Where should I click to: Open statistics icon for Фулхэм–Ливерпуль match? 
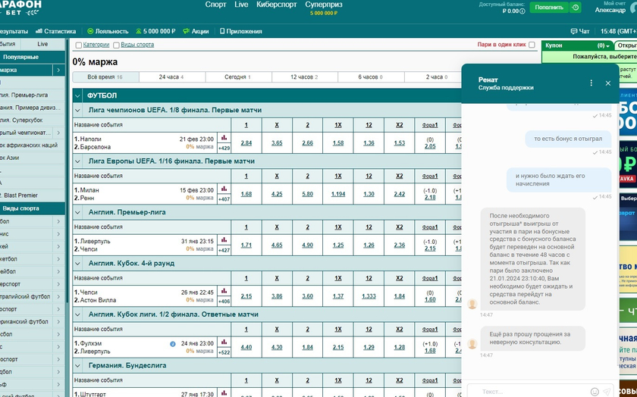point(224,342)
